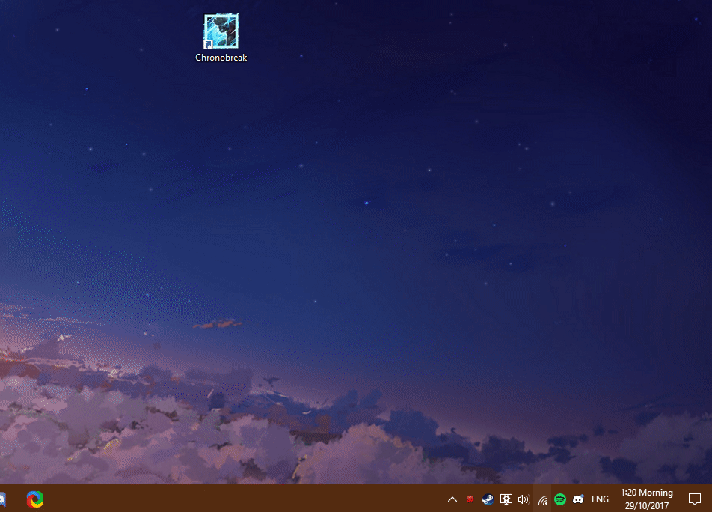Click the Chronobreak label text

click(221, 58)
